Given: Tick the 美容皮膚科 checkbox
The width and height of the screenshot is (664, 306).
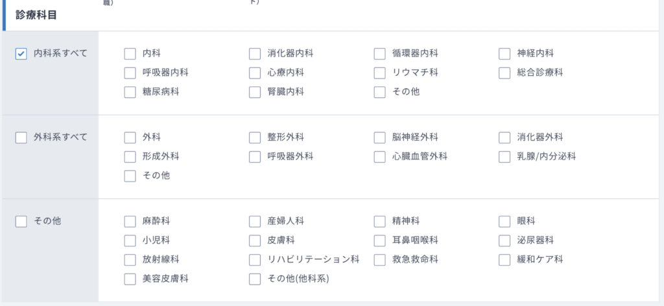Looking at the screenshot, I should tap(130, 279).
